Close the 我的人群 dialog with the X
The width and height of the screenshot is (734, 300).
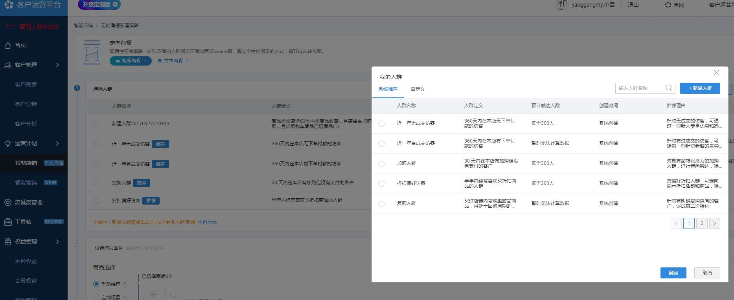(716, 73)
